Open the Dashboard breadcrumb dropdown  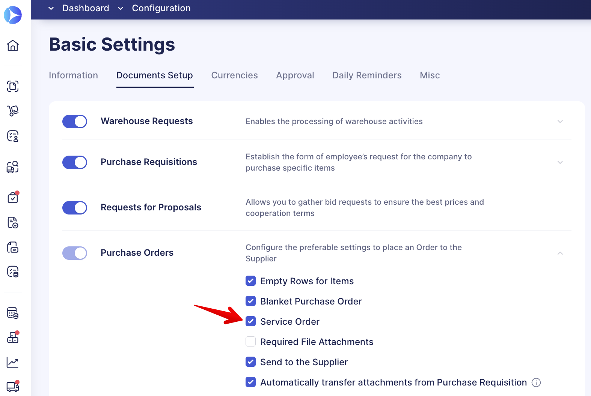(x=51, y=8)
